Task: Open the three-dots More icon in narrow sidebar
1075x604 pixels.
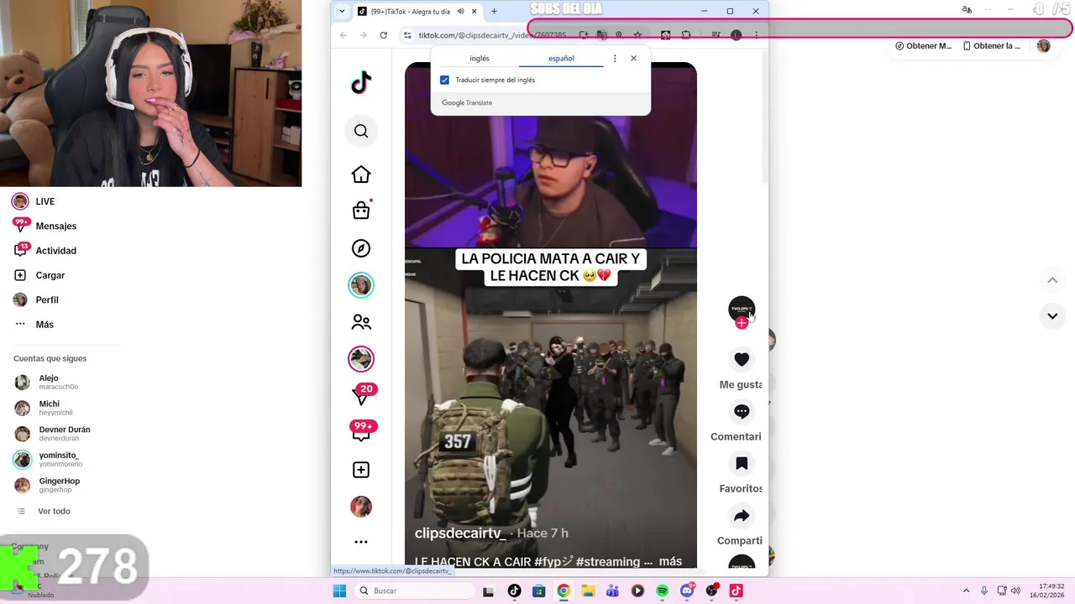Action: point(361,542)
